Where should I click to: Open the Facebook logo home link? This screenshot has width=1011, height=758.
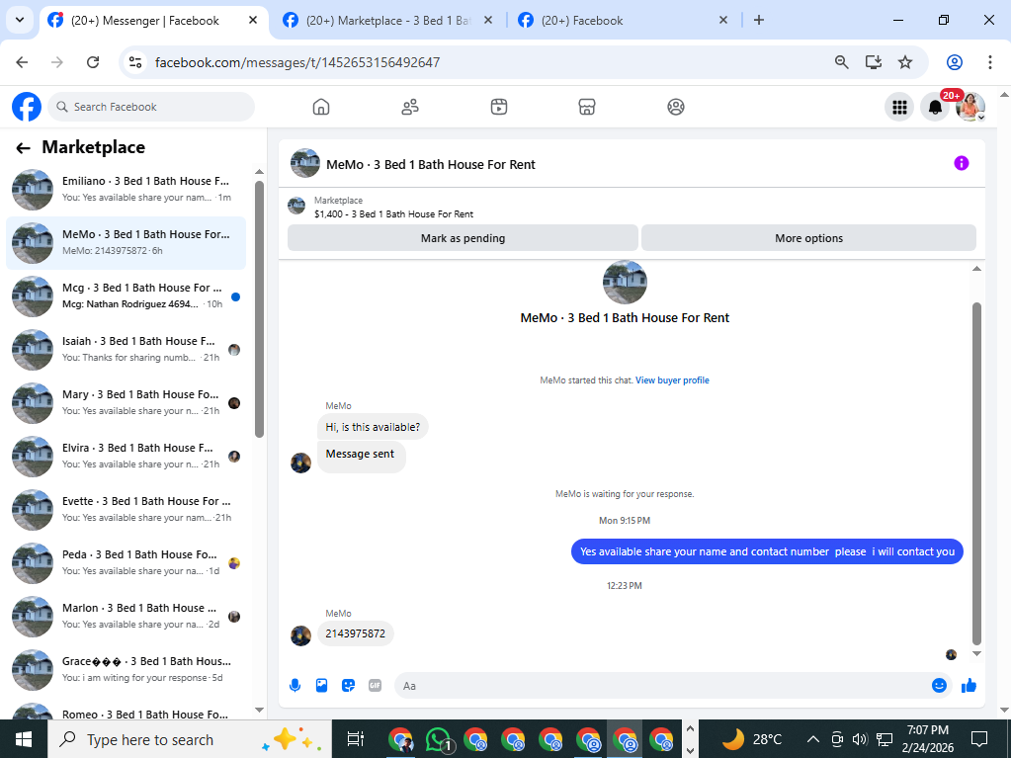[27, 107]
